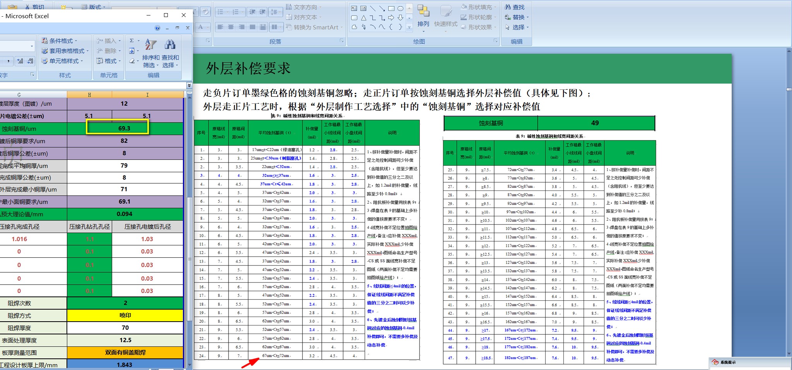Screen dimensions: 792x370
Task: Click decrease list level icon
Action: (x=253, y=12)
